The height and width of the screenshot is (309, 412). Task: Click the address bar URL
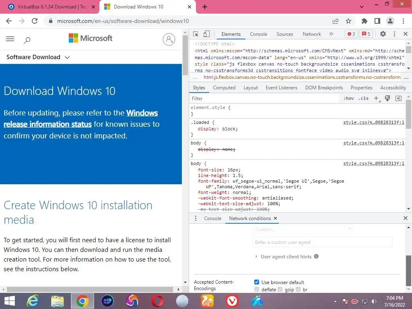coord(123,21)
